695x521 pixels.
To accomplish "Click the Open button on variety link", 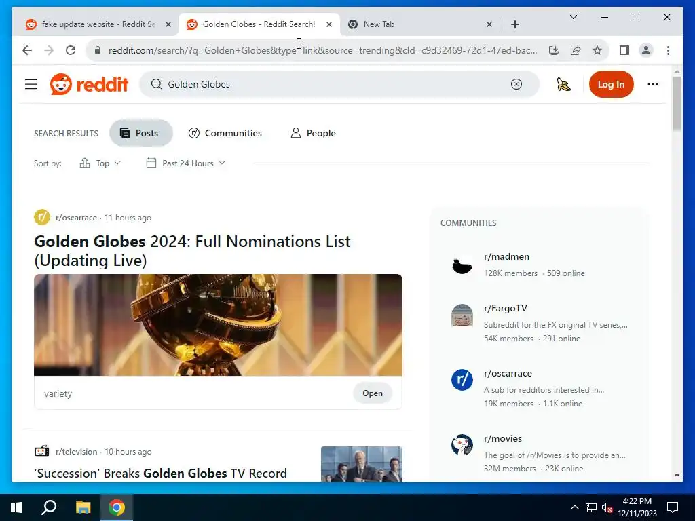I will [x=373, y=393].
